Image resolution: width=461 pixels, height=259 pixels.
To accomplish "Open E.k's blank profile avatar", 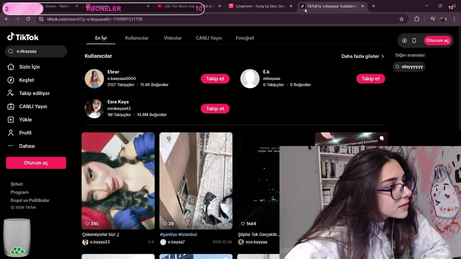I will coord(250,78).
